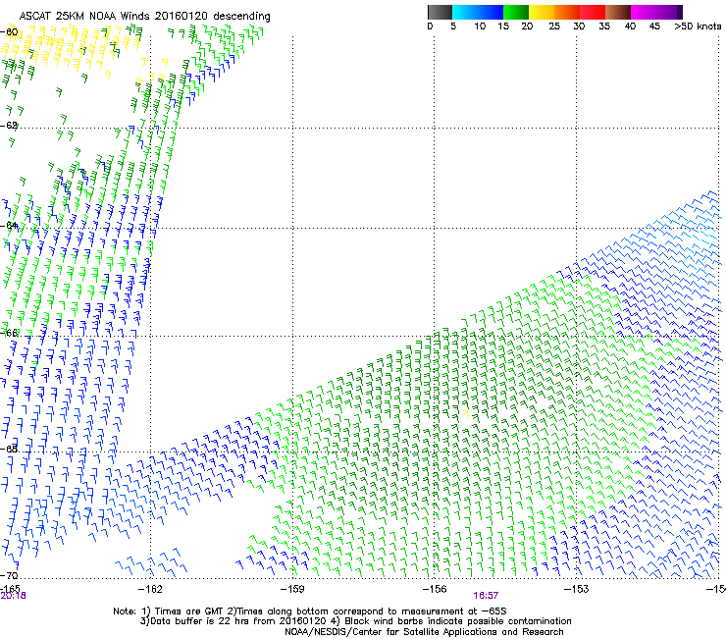Click the latitude label '-62'
The width and height of the screenshot is (726, 638).
(x=9, y=126)
